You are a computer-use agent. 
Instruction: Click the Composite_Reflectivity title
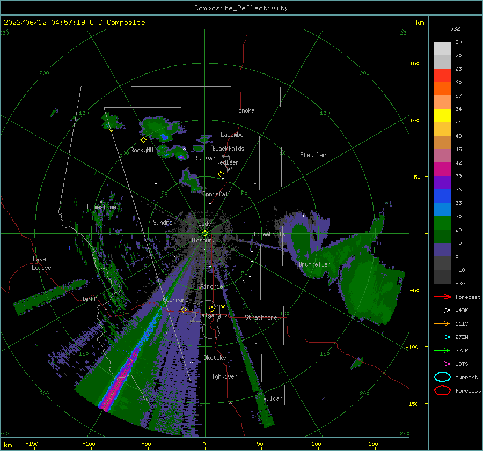241,8
